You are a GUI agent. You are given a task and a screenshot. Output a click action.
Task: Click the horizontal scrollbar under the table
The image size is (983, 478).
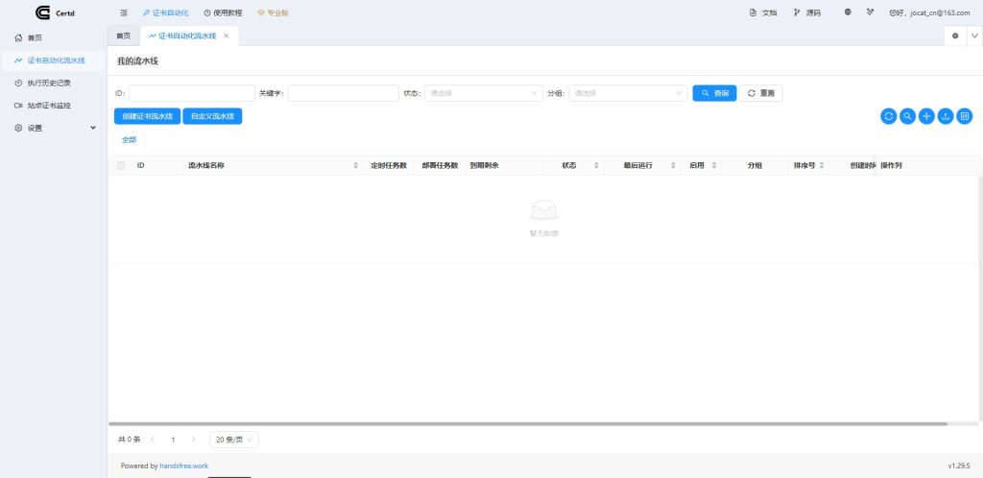click(x=528, y=423)
